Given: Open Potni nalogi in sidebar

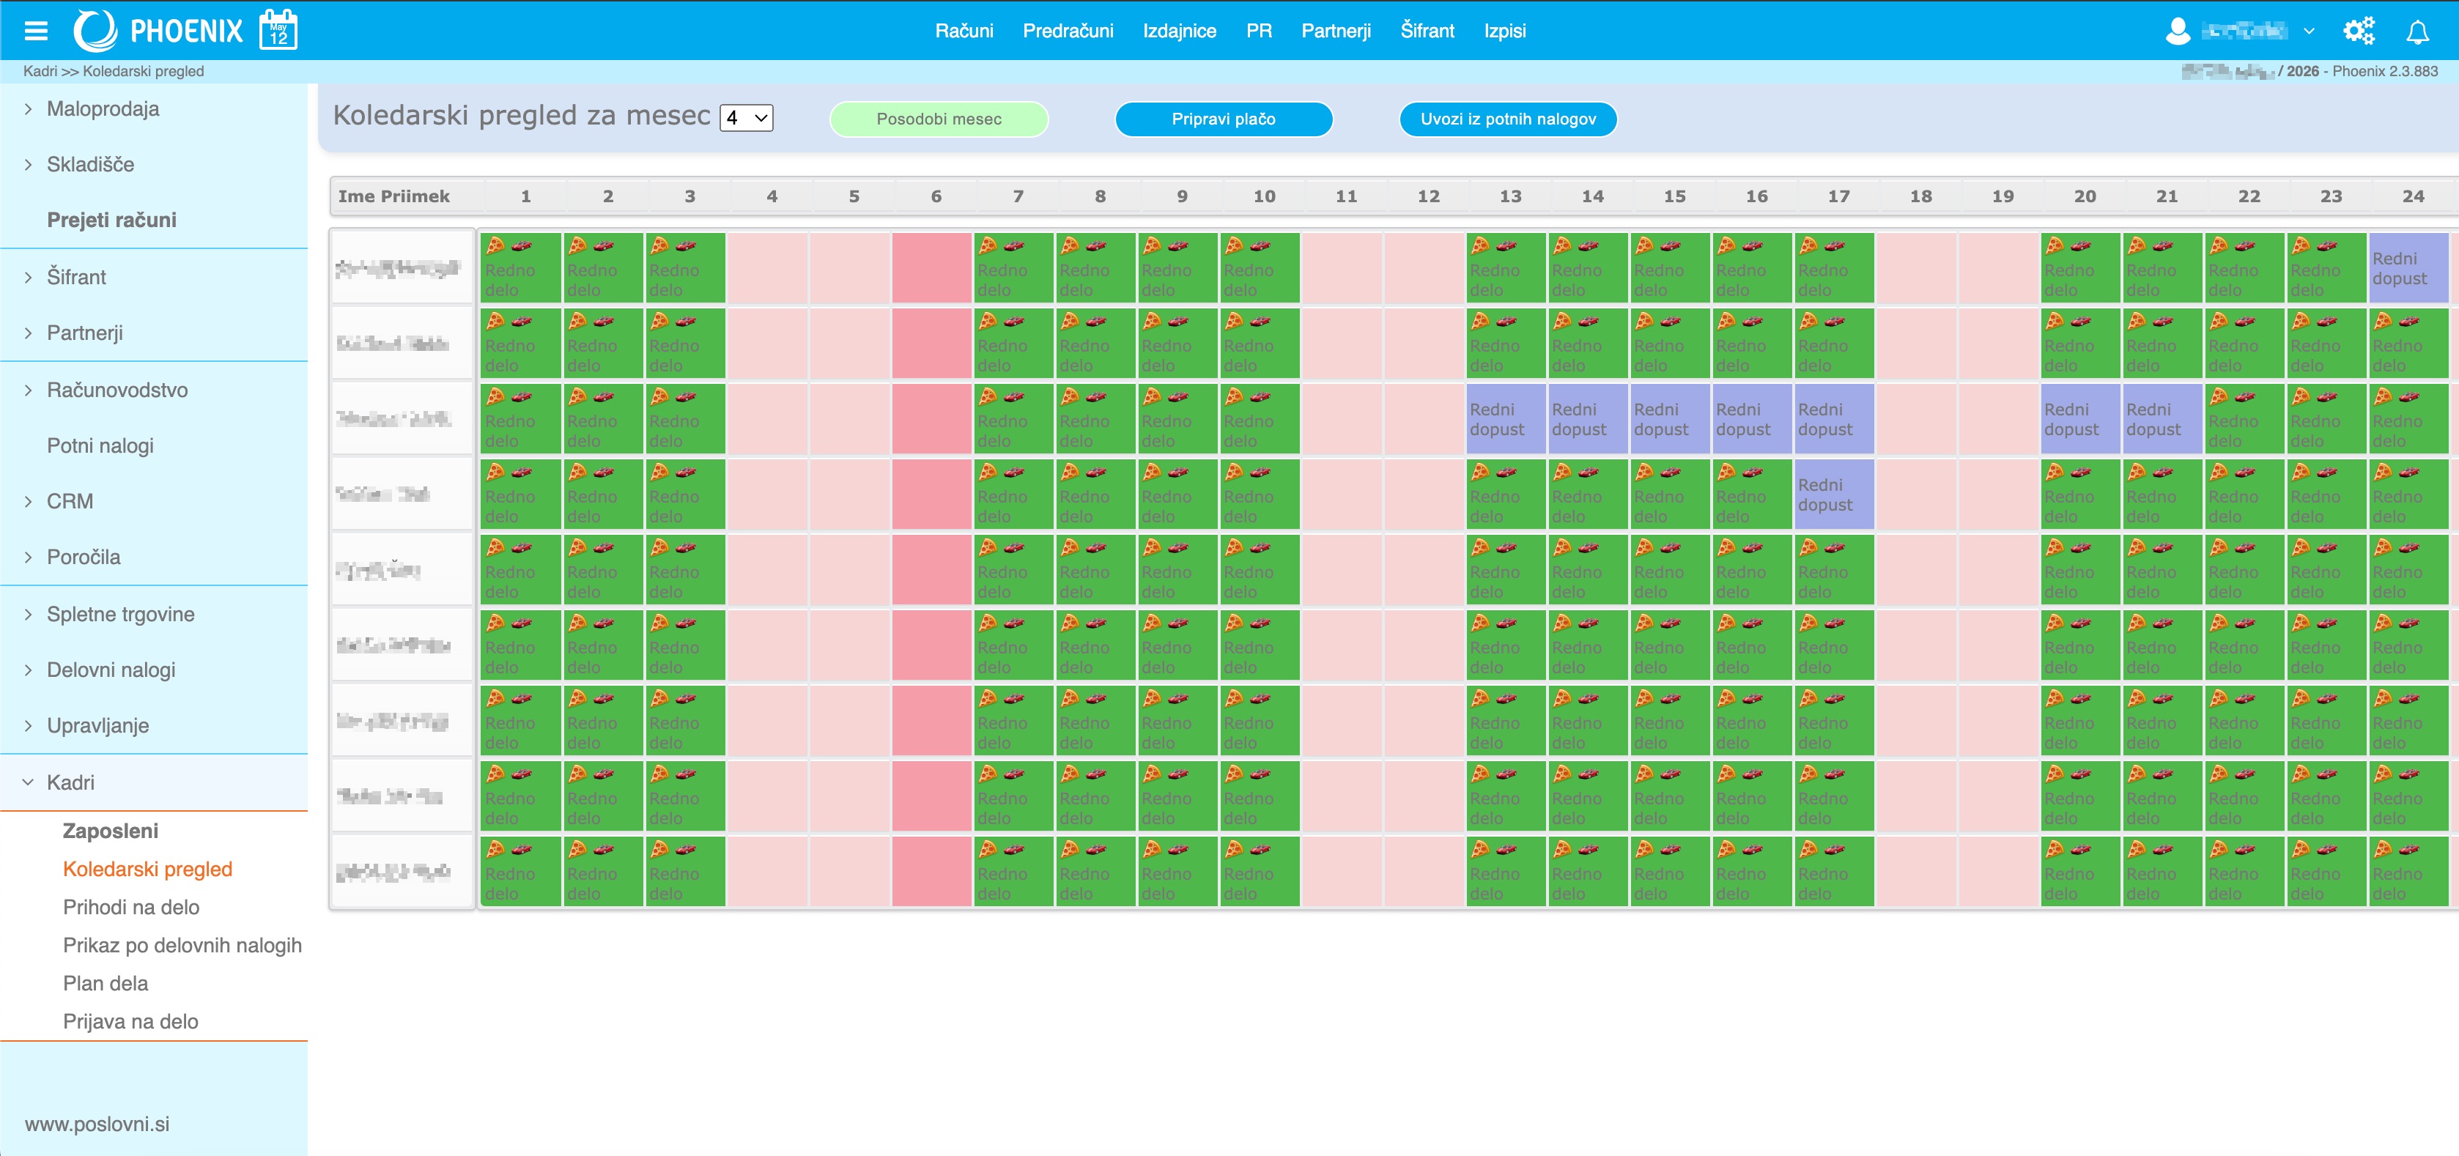Looking at the screenshot, I should click(x=100, y=446).
